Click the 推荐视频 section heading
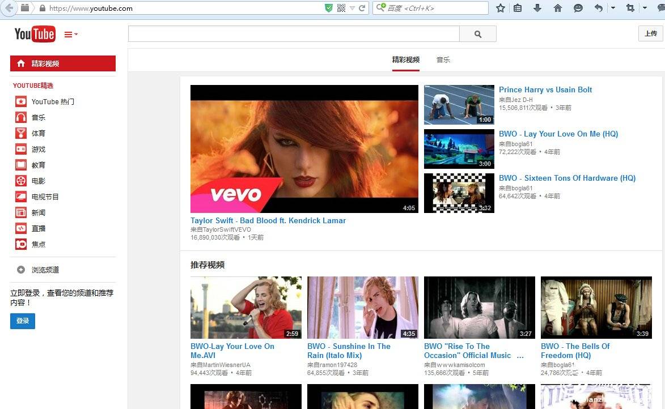The width and height of the screenshot is (665, 409). point(207,265)
